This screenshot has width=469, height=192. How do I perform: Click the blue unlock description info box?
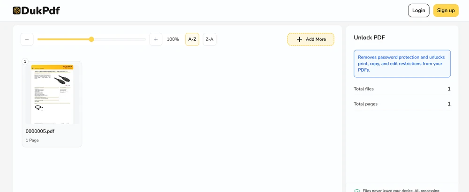(x=402, y=64)
